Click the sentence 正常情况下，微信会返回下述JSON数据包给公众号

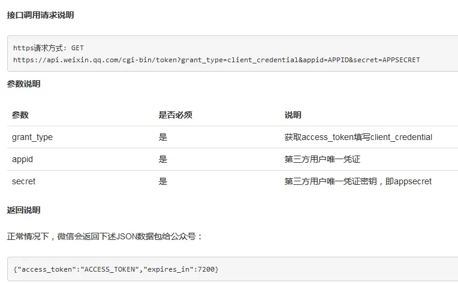(x=104, y=236)
